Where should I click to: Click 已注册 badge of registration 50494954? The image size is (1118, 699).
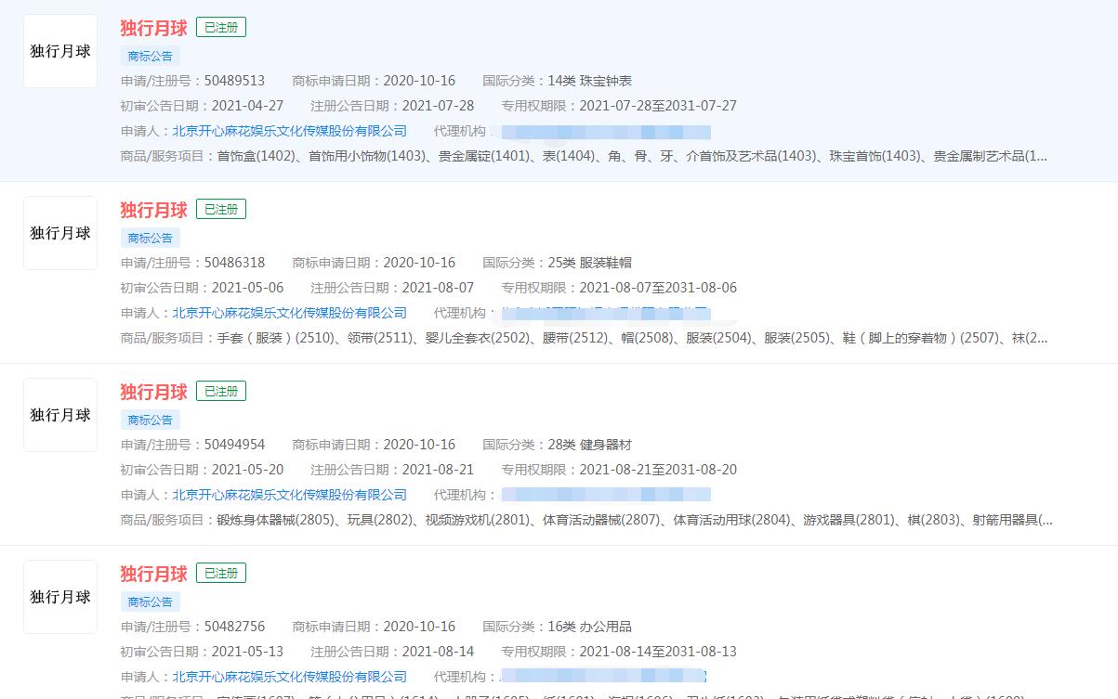[221, 392]
